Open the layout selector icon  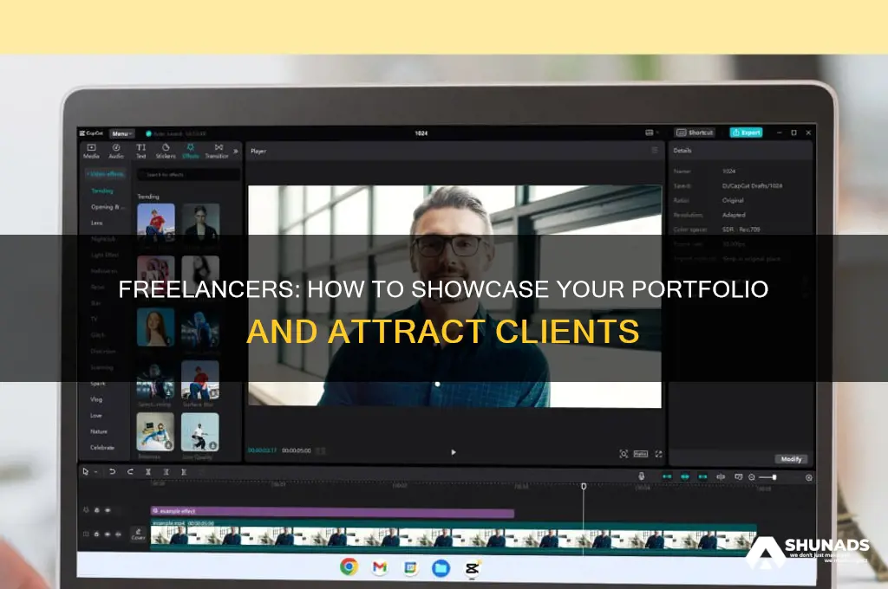click(649, 133)
